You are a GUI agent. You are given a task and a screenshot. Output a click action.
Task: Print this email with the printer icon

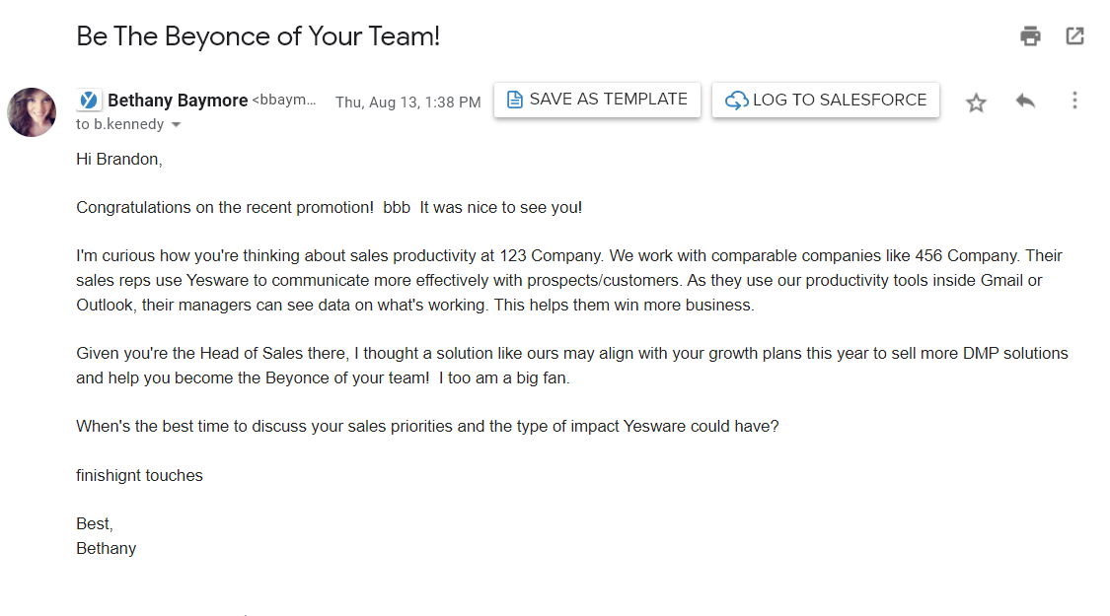[x=1030, y=36]
